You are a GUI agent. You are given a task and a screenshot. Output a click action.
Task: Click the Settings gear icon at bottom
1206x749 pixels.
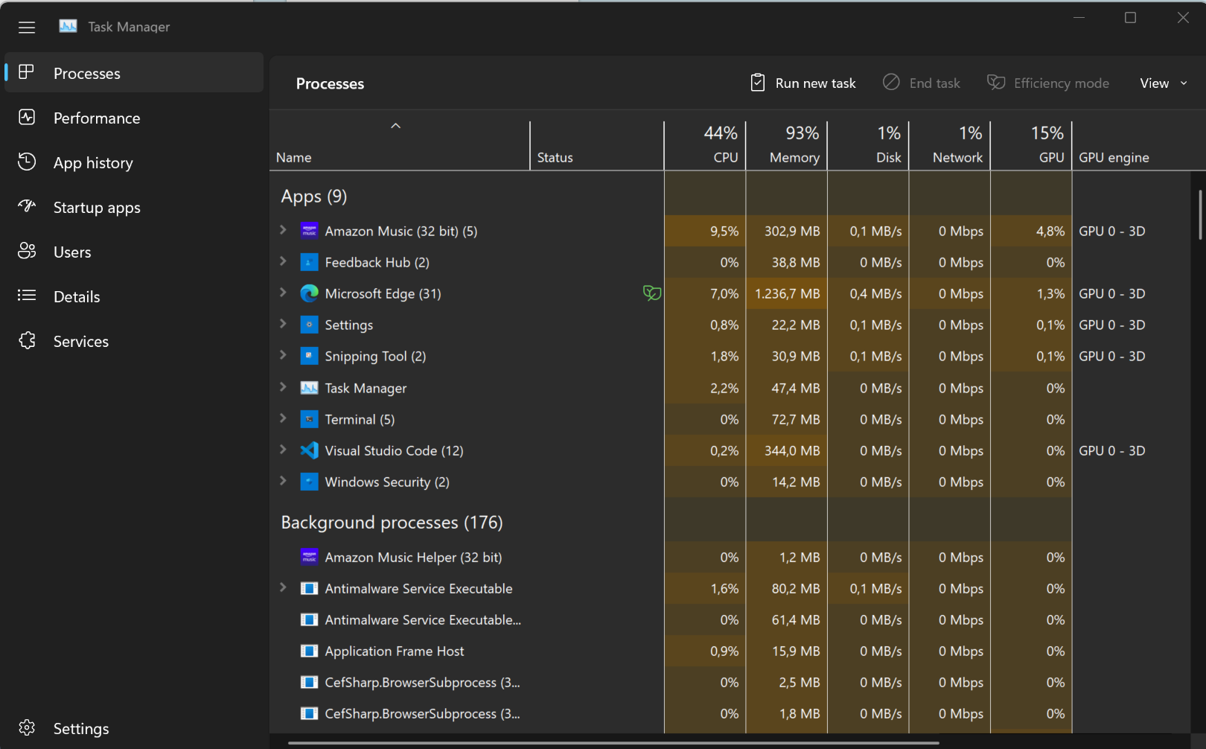[x=27, y=727]
